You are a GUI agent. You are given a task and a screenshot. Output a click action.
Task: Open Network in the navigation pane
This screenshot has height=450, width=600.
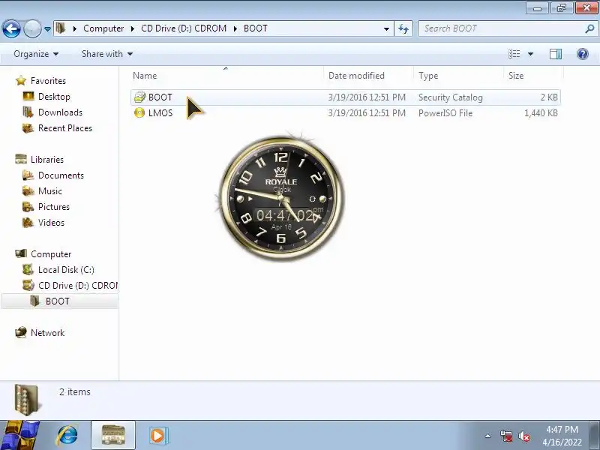coord(47,332)
